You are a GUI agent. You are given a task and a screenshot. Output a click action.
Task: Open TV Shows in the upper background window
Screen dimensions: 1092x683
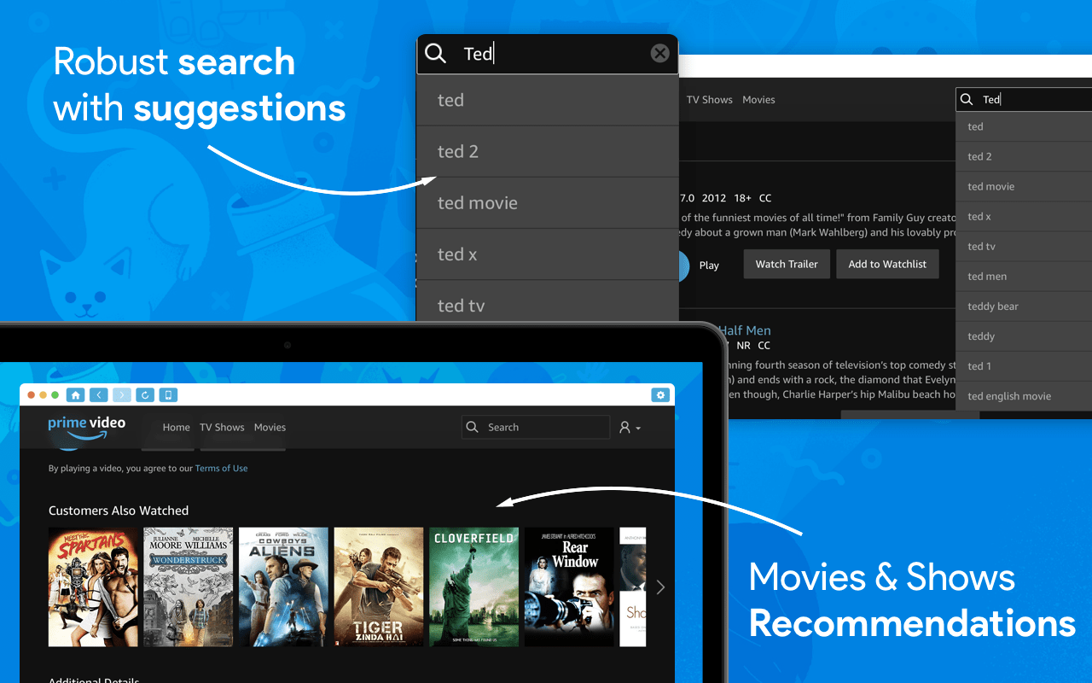click(x=710, y=100)
